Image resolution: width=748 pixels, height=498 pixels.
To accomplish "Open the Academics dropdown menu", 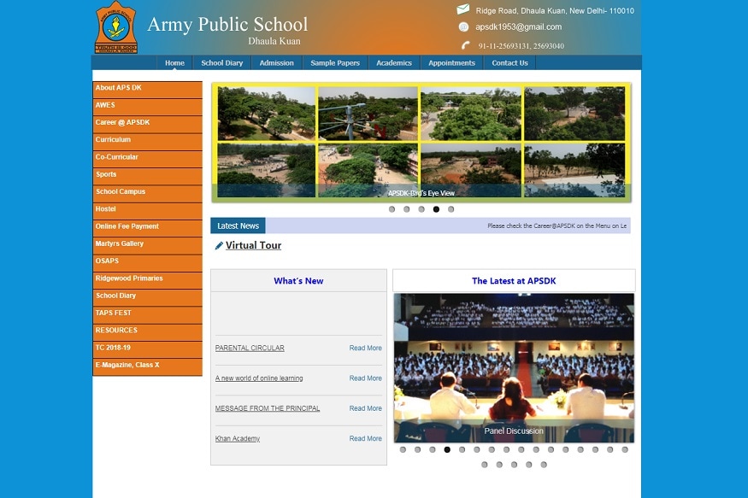I will click(393, 62).
